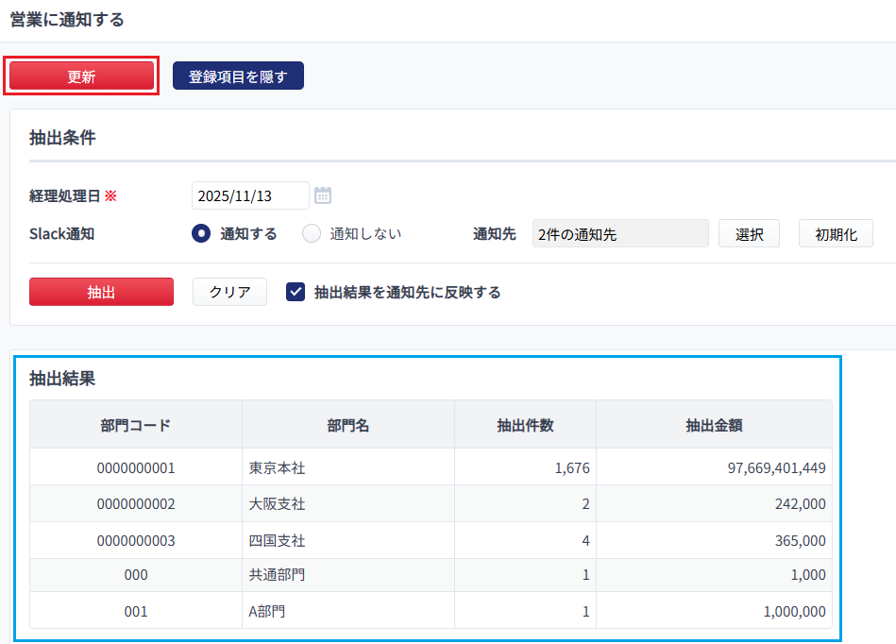
Task: Click the 抽出金額 column header
Action: pyautogui.click(x=714, y=425)
